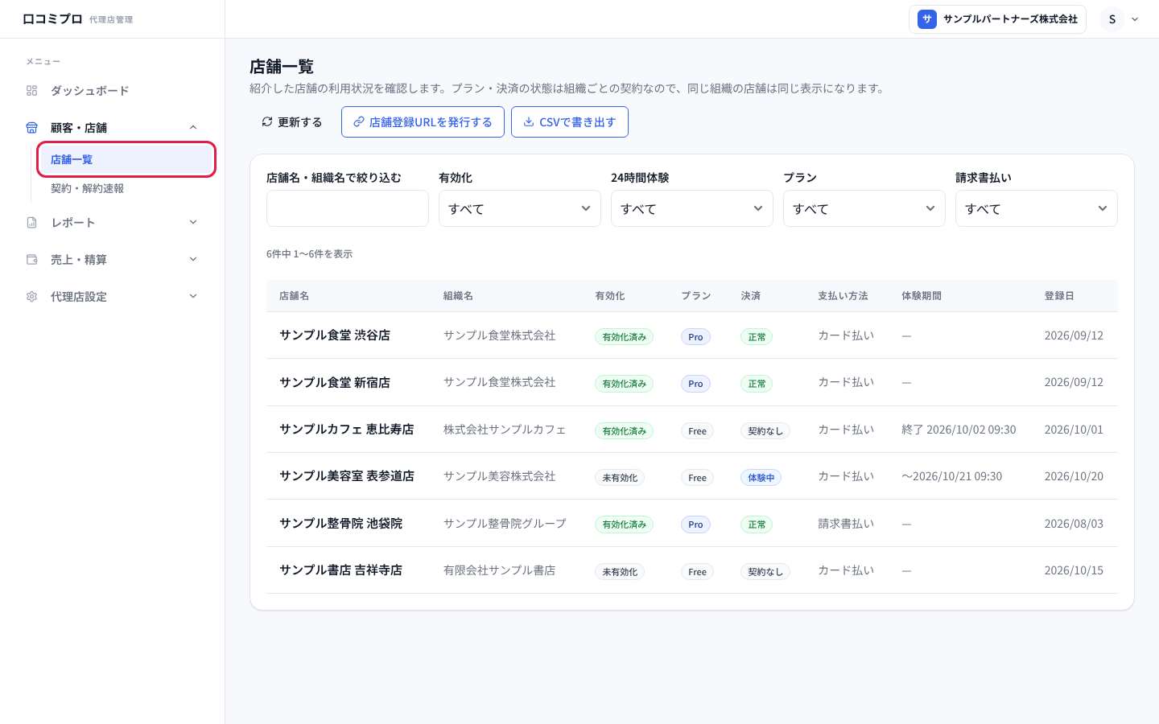Open the S user avatar

(1112, 19)
